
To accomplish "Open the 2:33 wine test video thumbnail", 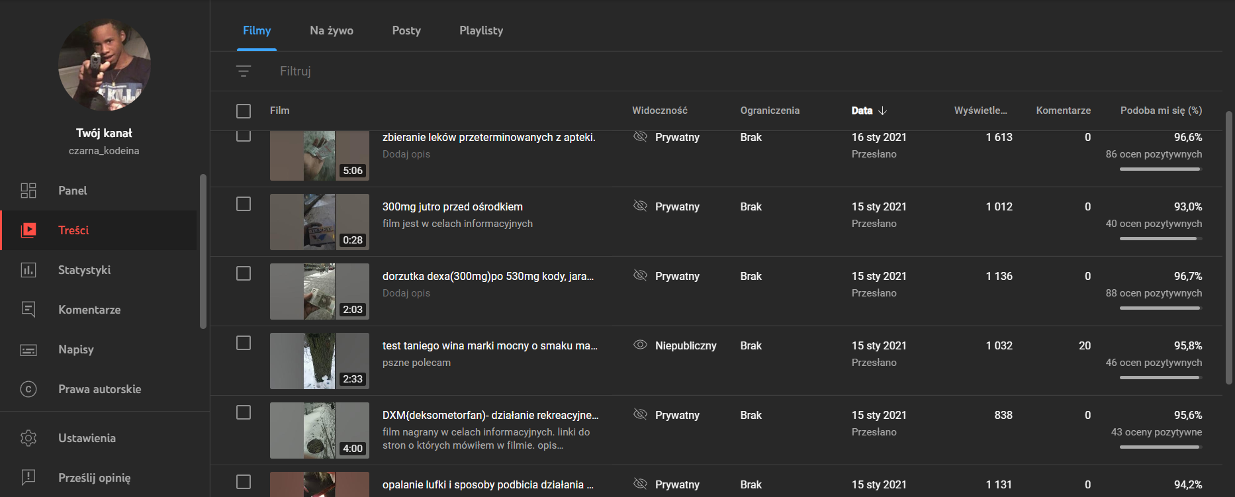I will tap(319, 361).
